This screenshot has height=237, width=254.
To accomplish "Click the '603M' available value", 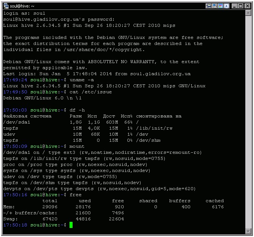I will coord(112,122).
